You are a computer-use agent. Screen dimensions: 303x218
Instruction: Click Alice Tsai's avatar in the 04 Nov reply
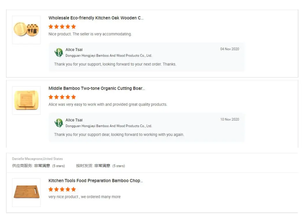[x=59, y=53]
